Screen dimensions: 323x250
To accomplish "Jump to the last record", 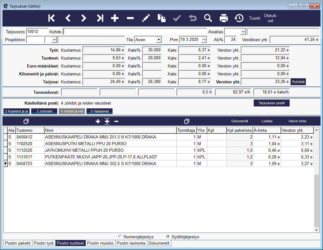I will coord(100,18).
